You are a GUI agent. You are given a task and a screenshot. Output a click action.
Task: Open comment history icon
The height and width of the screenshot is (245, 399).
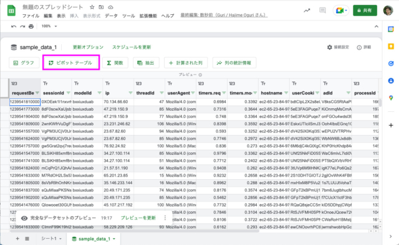(322, 11)
